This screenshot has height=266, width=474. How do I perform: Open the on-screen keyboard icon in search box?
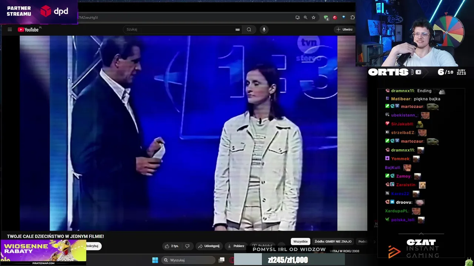tap(238, 30)
